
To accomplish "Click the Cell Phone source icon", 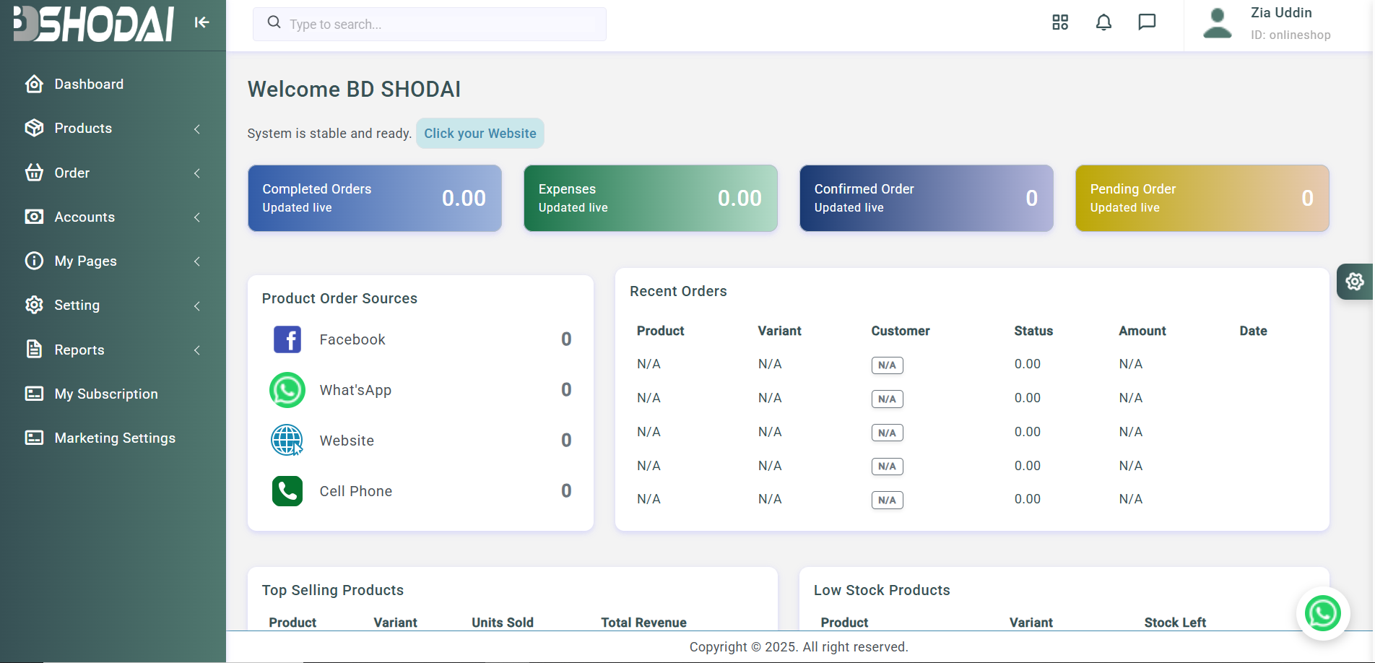I will [x=287, y=491].
